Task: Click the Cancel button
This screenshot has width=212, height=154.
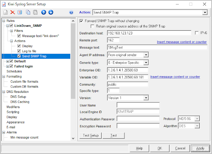Action: tap(180, 148)
